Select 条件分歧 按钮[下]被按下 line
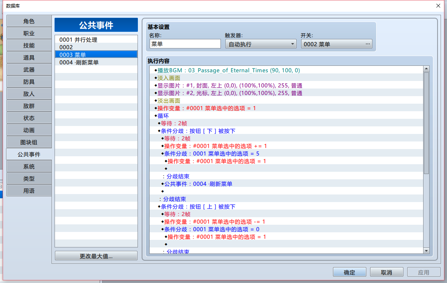 [286, 131]
